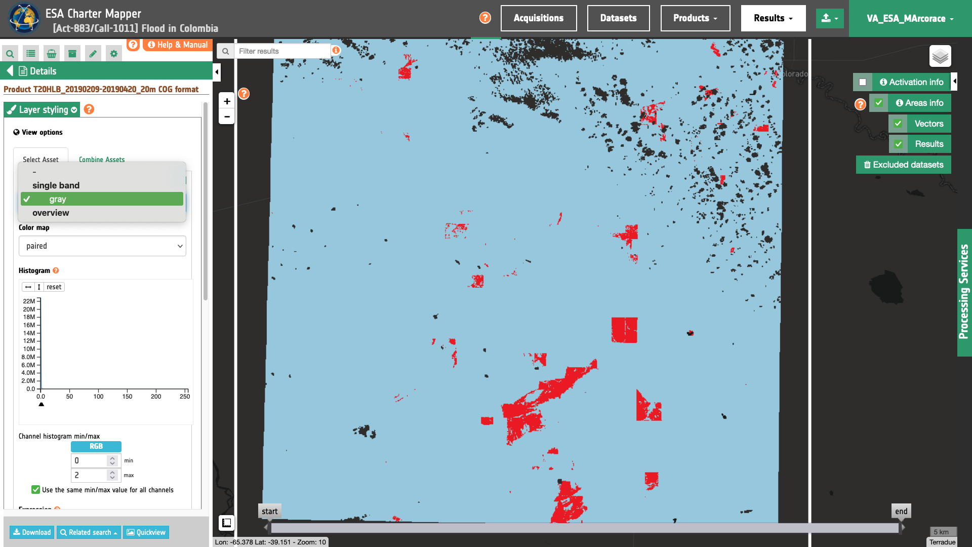Switch to the Combine Assets tab
The image size is (972, 547).
102,160
